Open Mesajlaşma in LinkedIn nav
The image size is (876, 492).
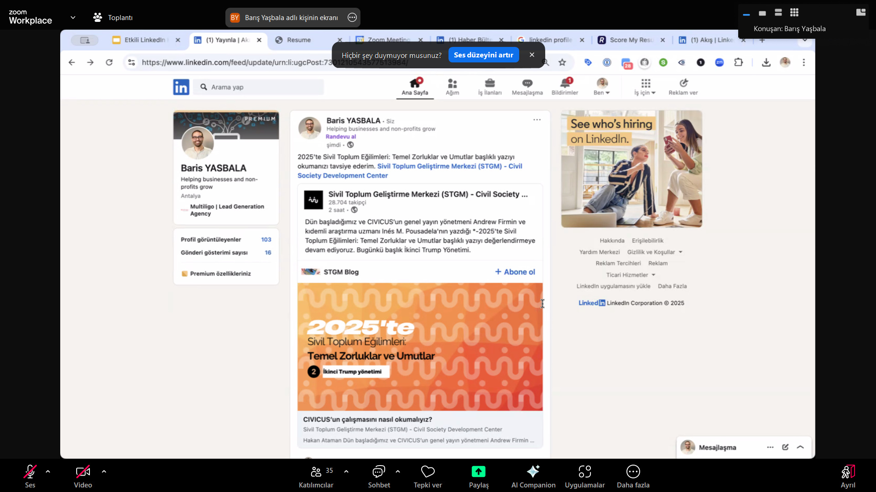[527, 86]
